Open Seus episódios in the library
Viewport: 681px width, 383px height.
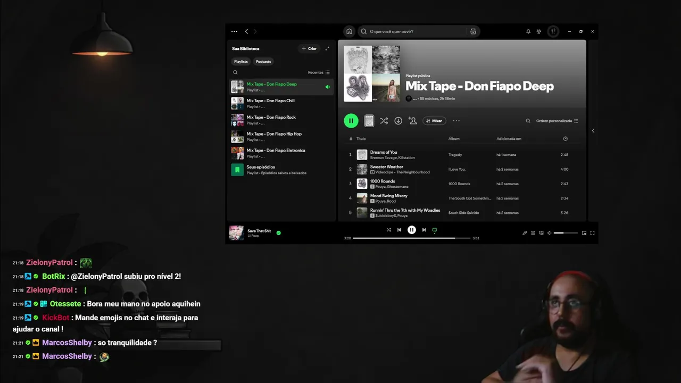point(281,170)
